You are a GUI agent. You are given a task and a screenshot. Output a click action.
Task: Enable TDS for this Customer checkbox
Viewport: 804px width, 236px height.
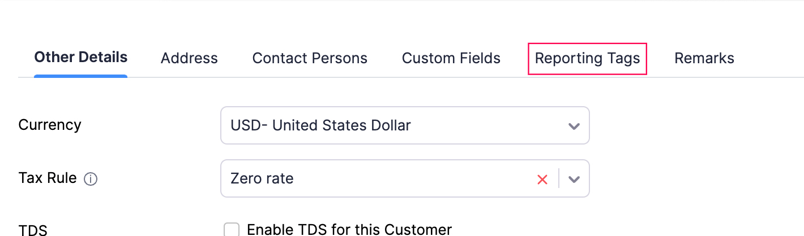coord(232,230)
